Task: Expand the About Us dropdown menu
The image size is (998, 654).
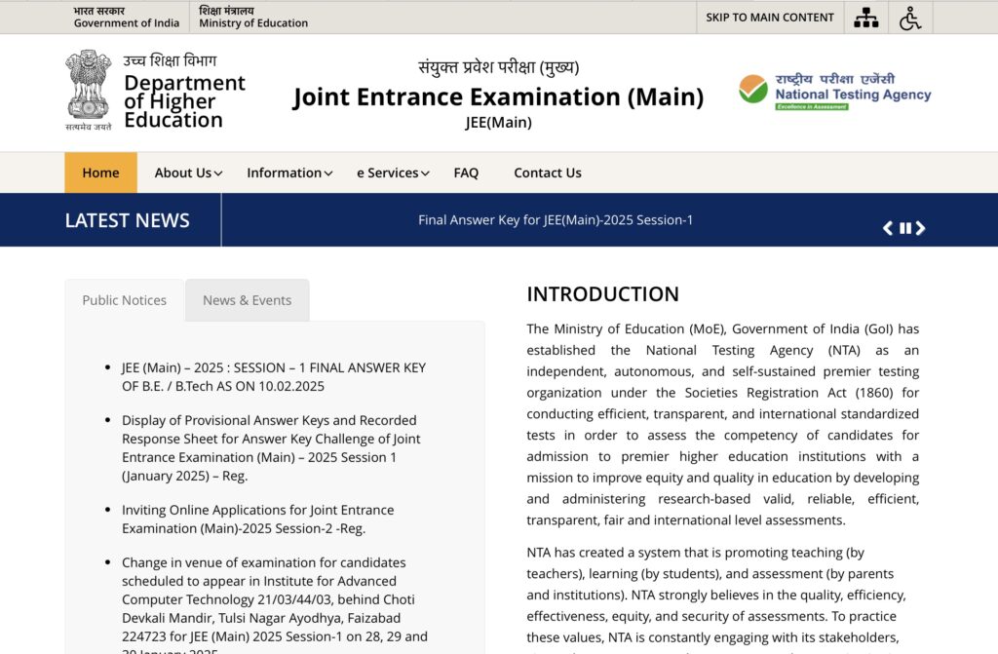Action: tap(188, 173)
